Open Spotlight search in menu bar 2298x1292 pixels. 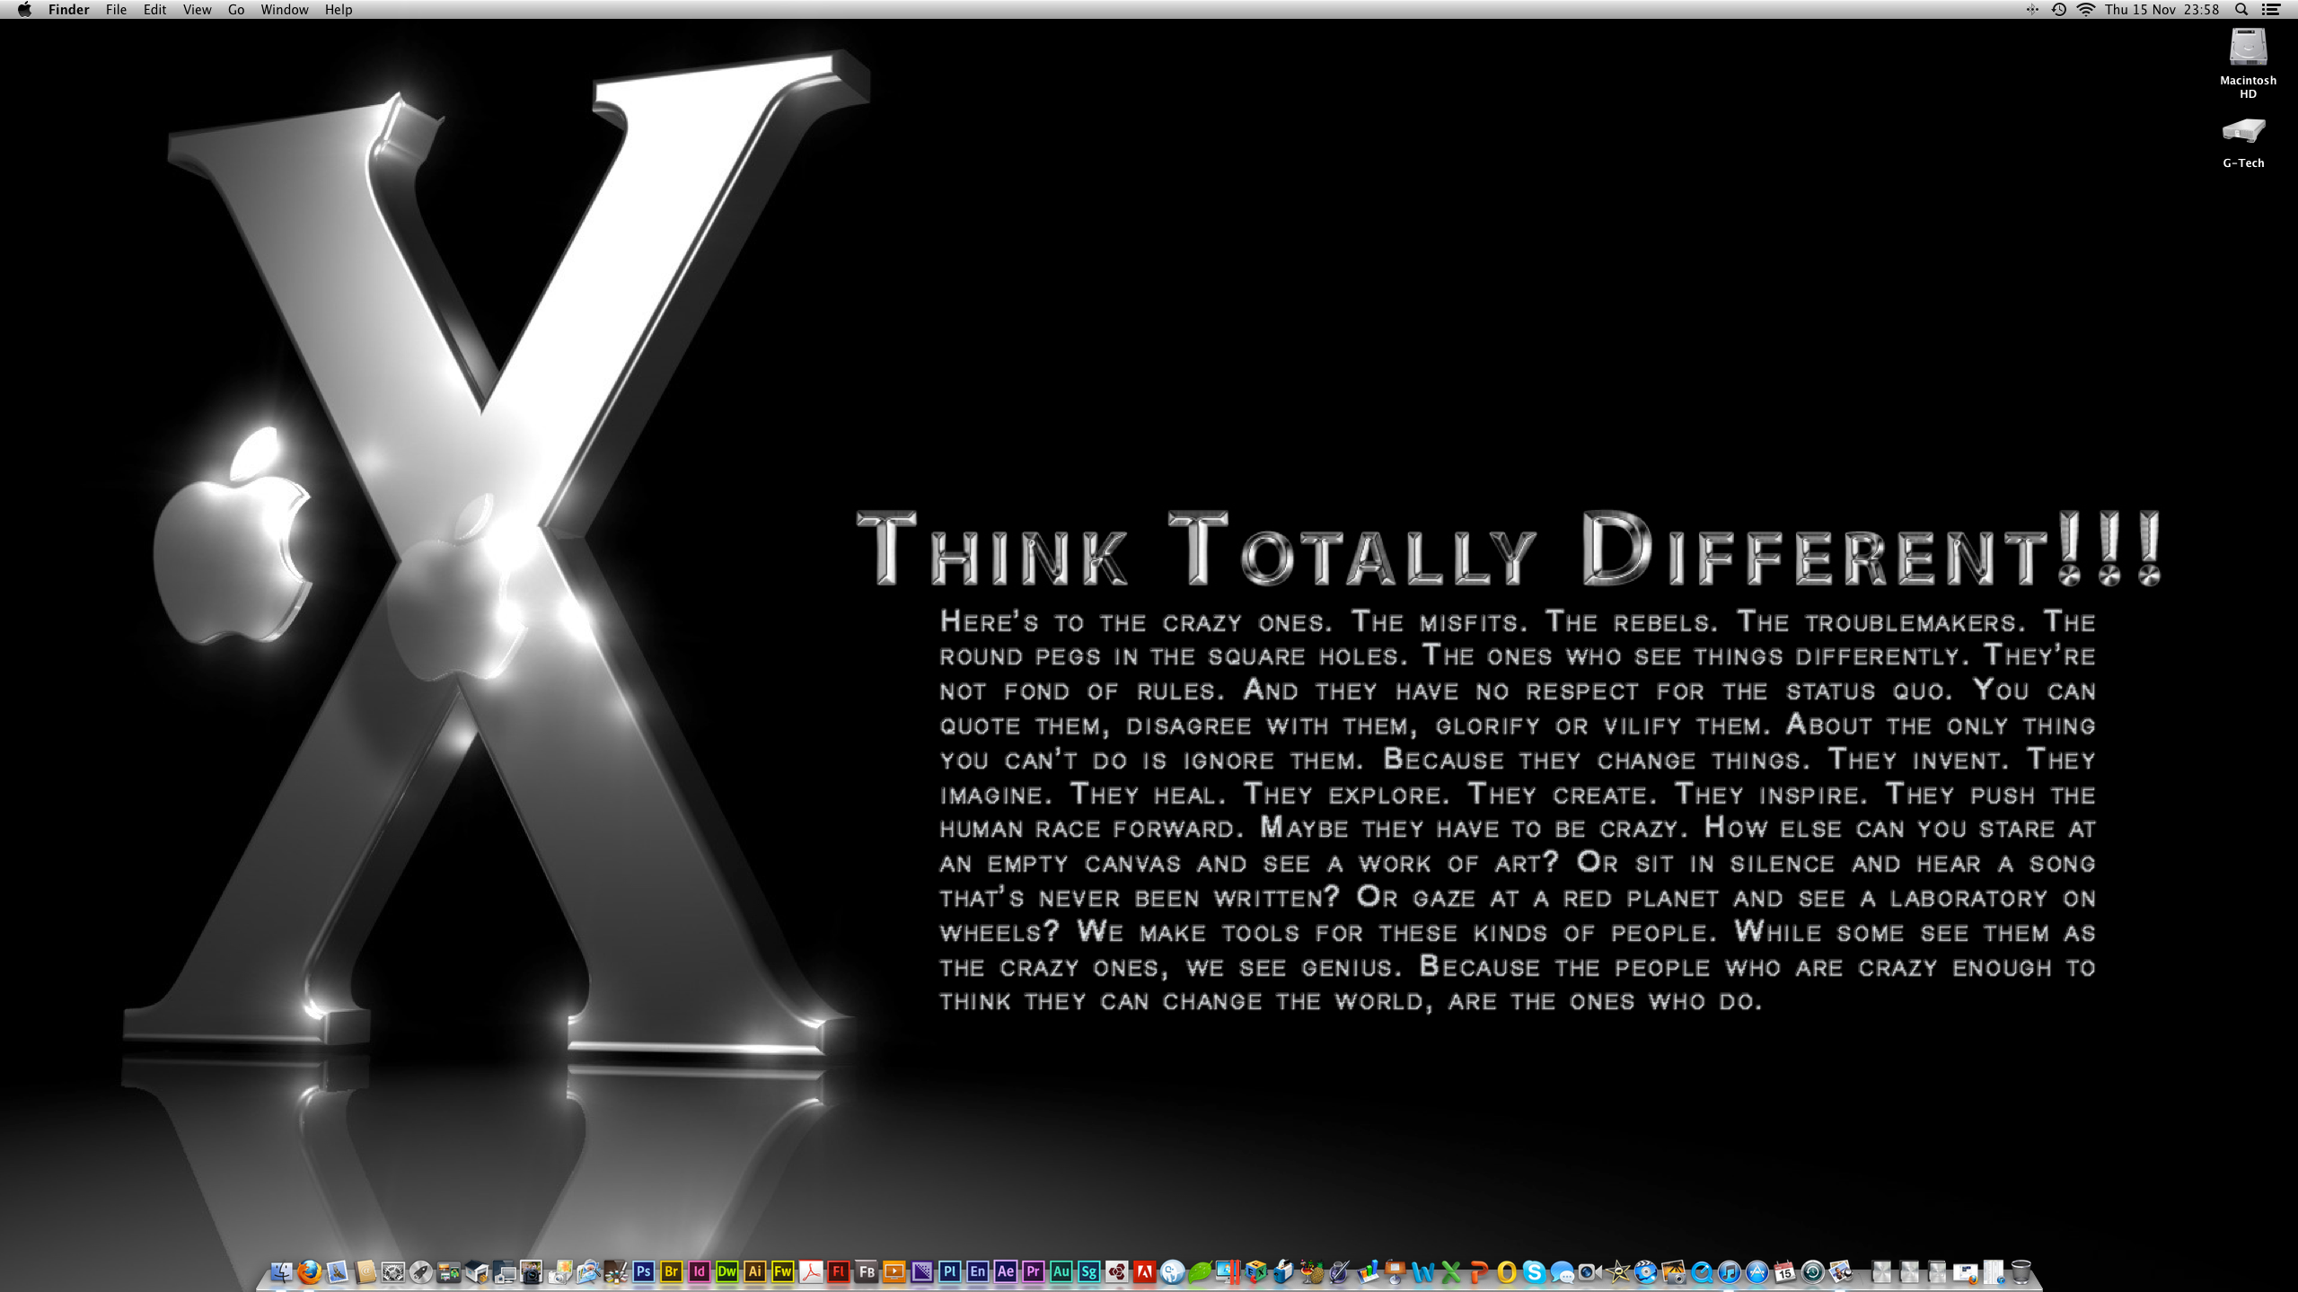tap(2241, 9)
